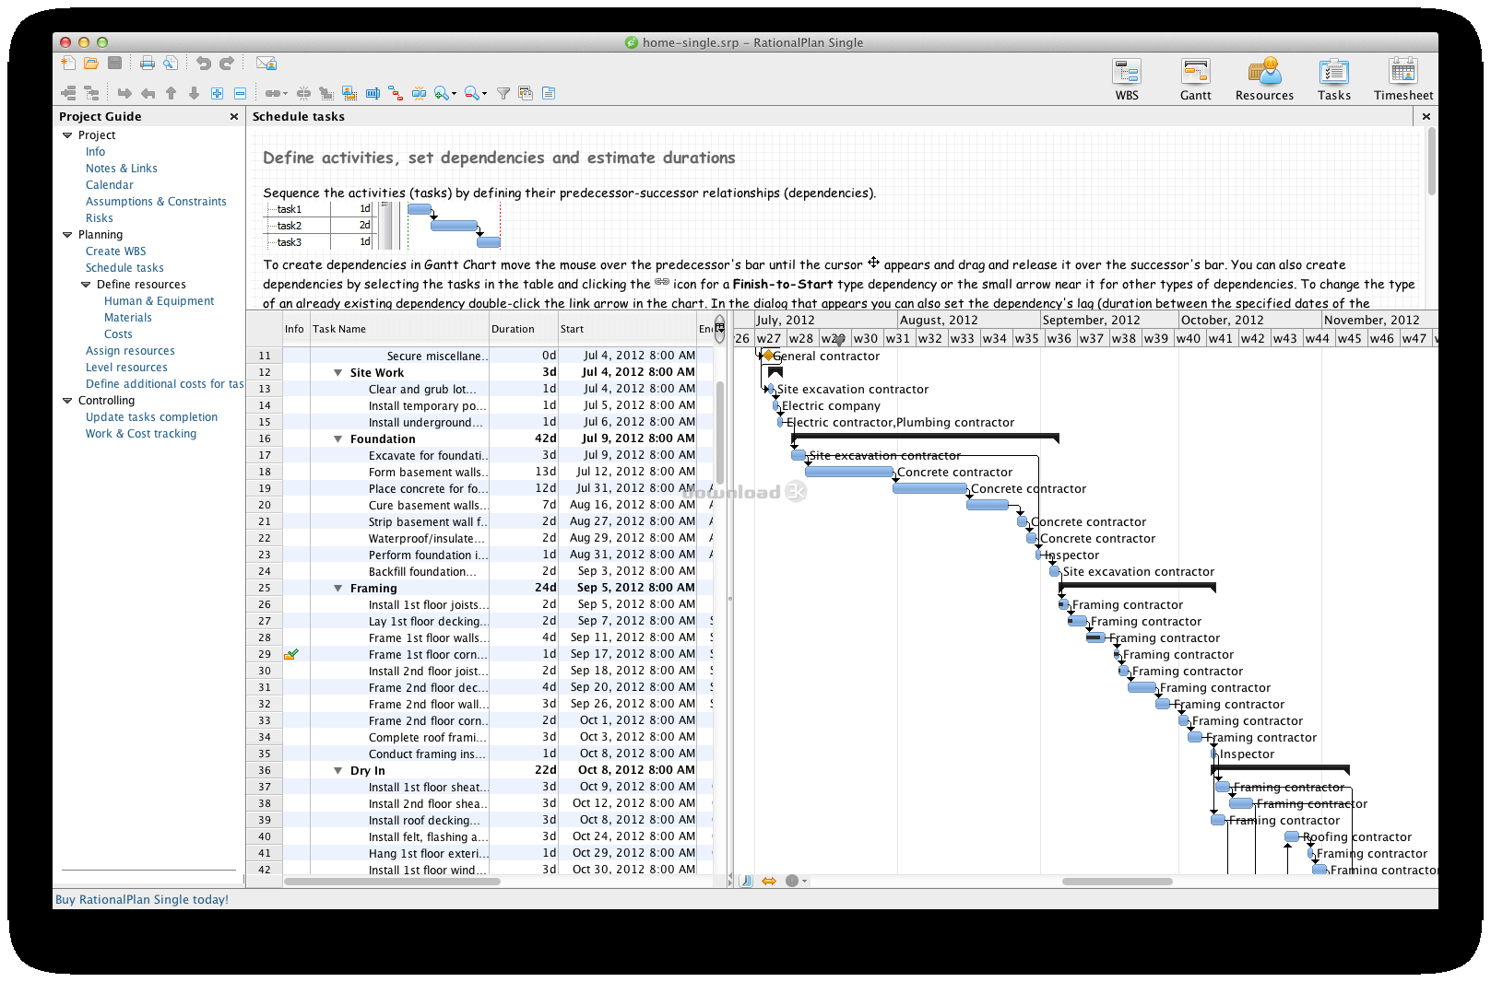Image resolution: width=1491 pixels, height=982 pixels.
Task: Collapse Define resources tree node
Action: click(86, 285)
